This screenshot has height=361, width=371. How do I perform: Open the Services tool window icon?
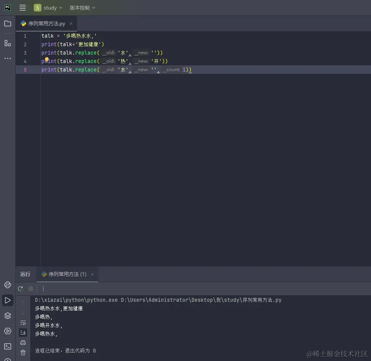tap(8, 331)
